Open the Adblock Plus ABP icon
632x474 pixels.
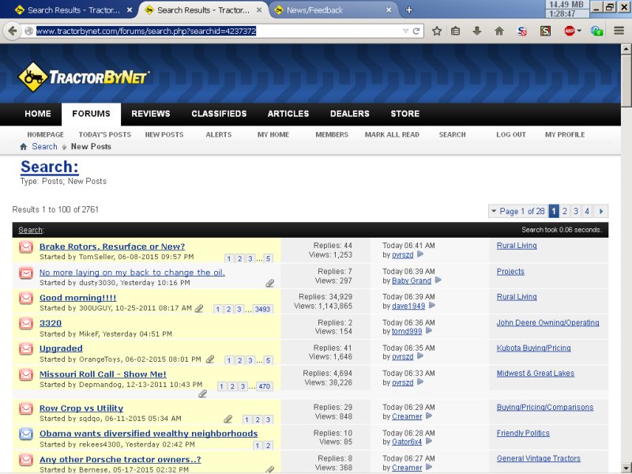(570, 31)
